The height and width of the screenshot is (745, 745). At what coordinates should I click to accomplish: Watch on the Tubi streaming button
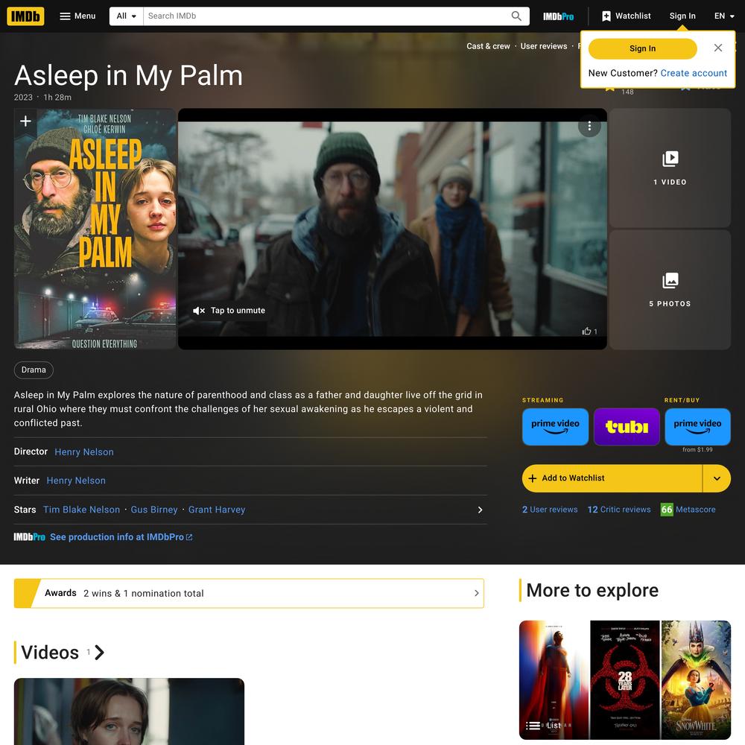click(x=627, y=427)
